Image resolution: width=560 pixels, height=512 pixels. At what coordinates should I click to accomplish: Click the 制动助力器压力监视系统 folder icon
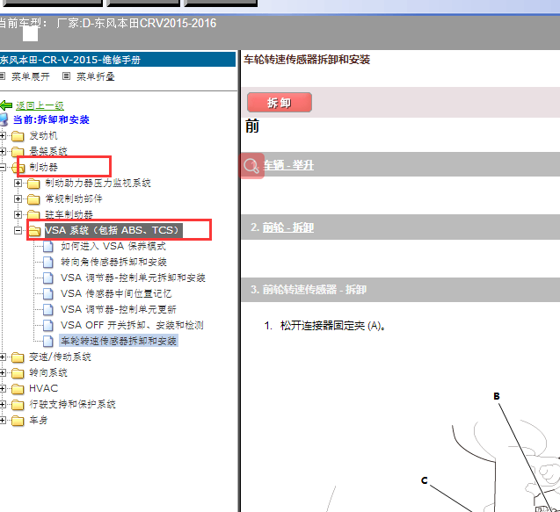pyautogui.click(x=33, y=184)
